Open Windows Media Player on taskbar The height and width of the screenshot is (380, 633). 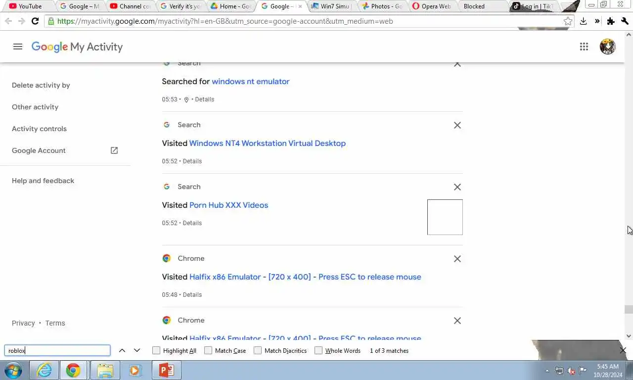[135, 370]
